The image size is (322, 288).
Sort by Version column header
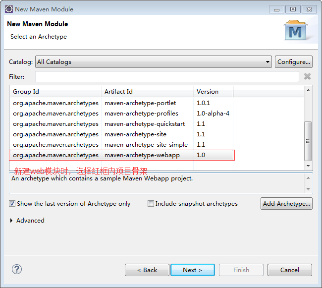213,91
